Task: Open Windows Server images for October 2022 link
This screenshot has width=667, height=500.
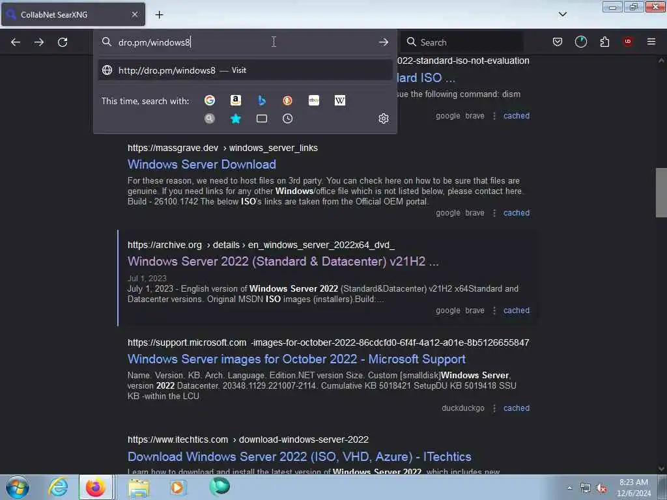Action: click(x=296, y=359)
